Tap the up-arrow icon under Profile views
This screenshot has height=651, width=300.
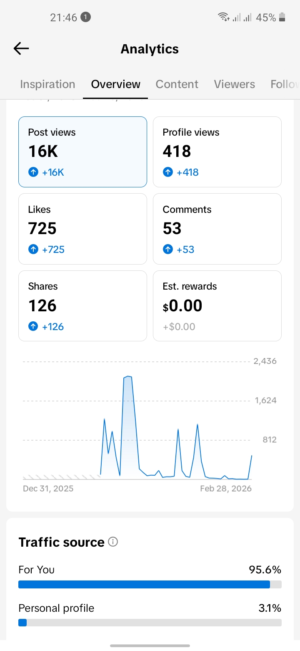pyautogui.click(x=168, y=172)
